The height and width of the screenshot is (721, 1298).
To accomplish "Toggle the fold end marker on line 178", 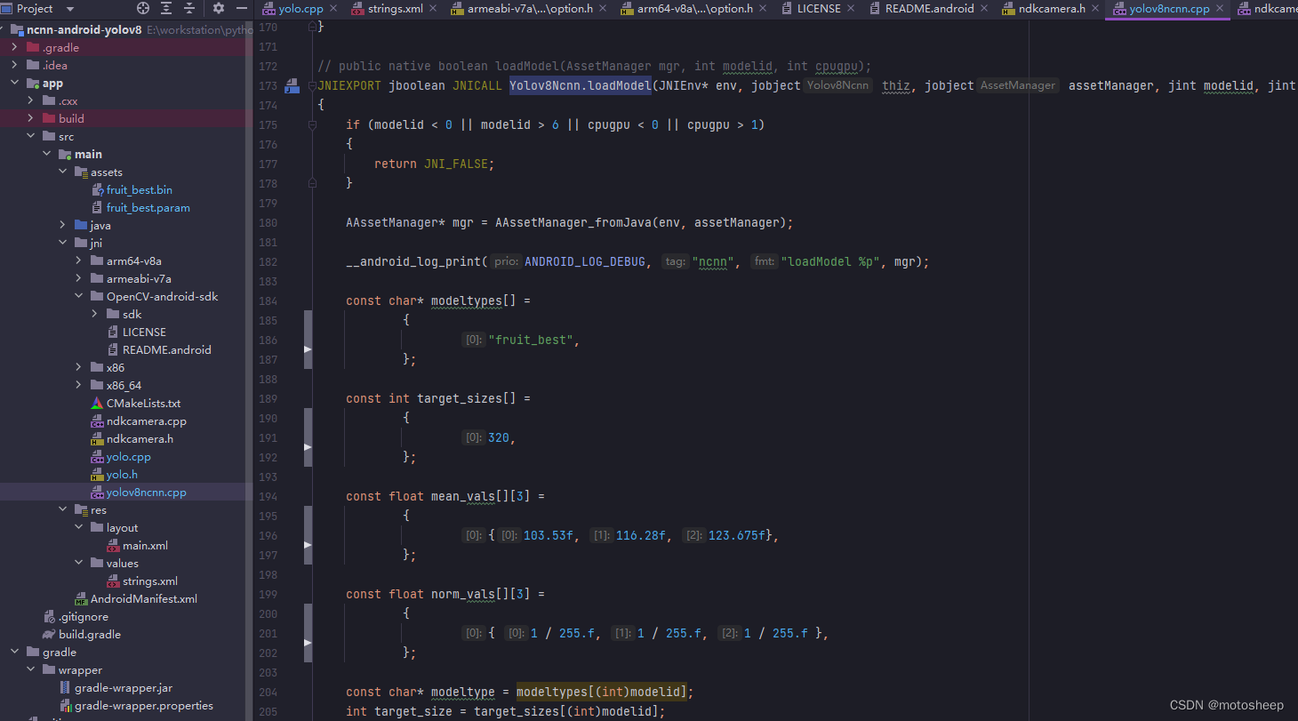I will (x=312, y=183).
